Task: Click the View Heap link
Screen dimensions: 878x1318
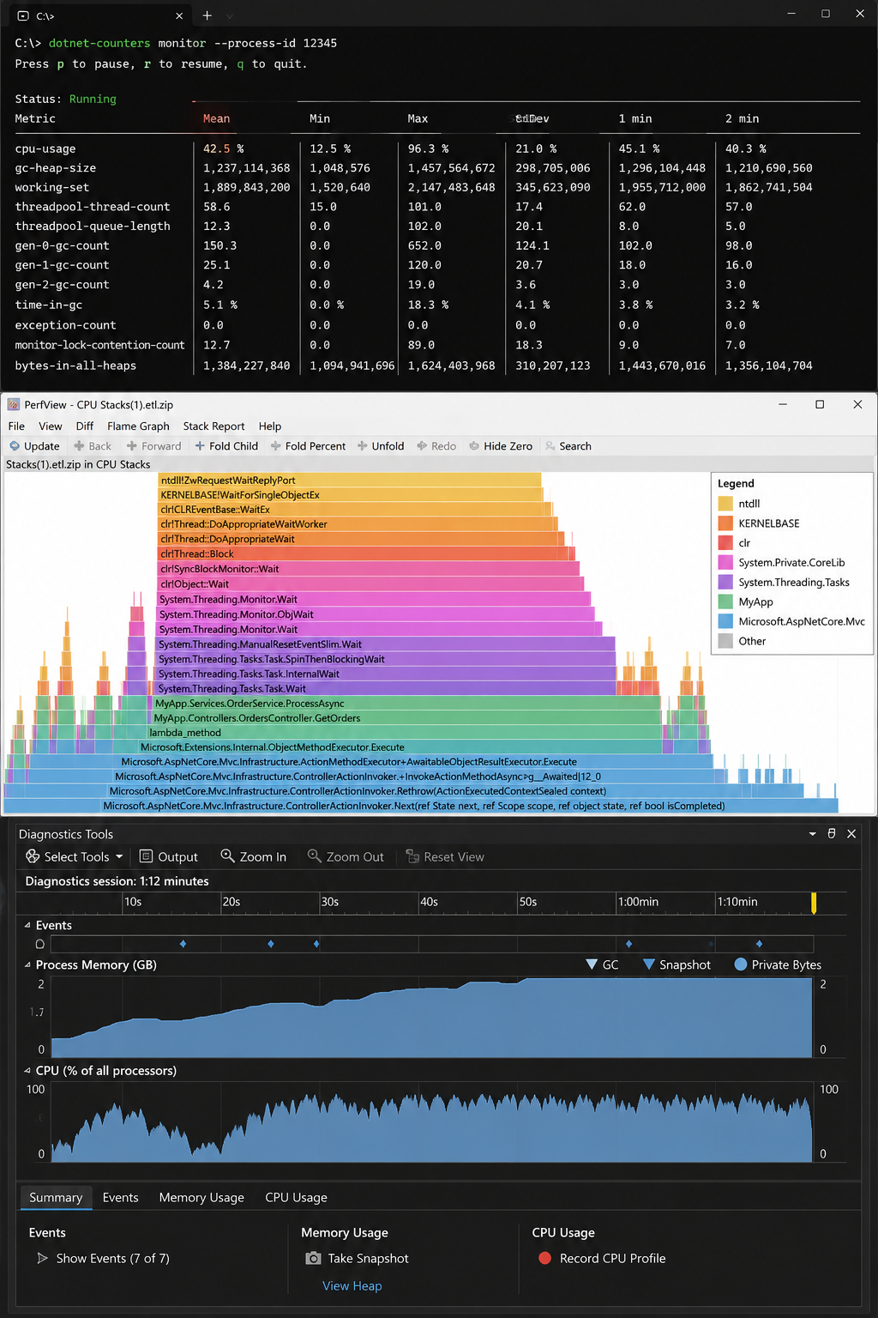Action: [352, 1285]
